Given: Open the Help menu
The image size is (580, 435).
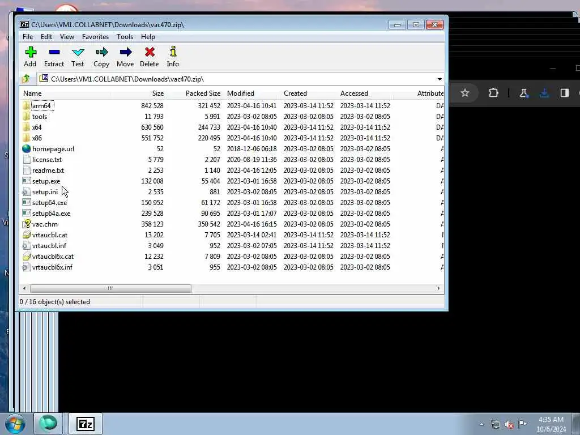Looking at the screenshot, I should click(x=148, y=37).
